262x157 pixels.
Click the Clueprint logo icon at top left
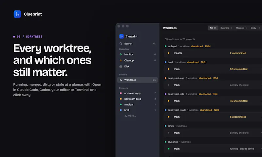[x=17, y=14]
